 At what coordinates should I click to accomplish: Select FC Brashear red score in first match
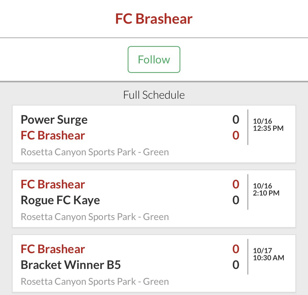(236, 135)
